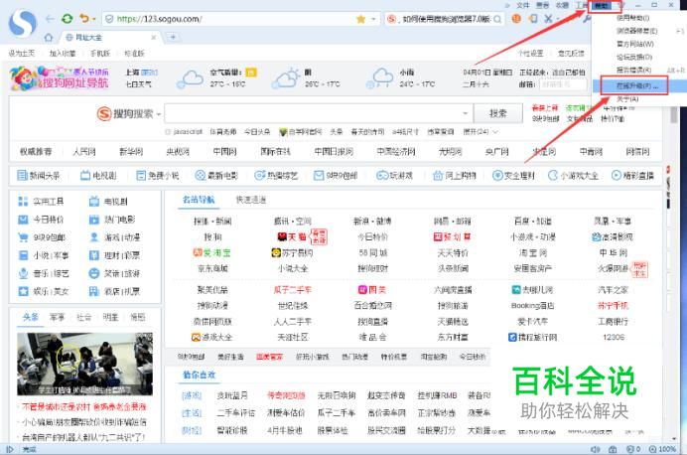The height and width of the screenshot is (455, 687).
Task: Restore closed tab with orange undo arrow
Action: tap(83, 19)
